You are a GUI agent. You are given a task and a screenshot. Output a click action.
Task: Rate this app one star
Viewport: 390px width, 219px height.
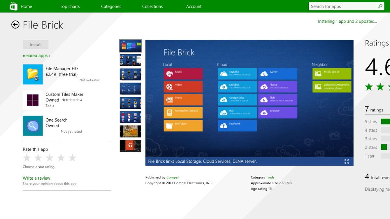coord(27,158)
